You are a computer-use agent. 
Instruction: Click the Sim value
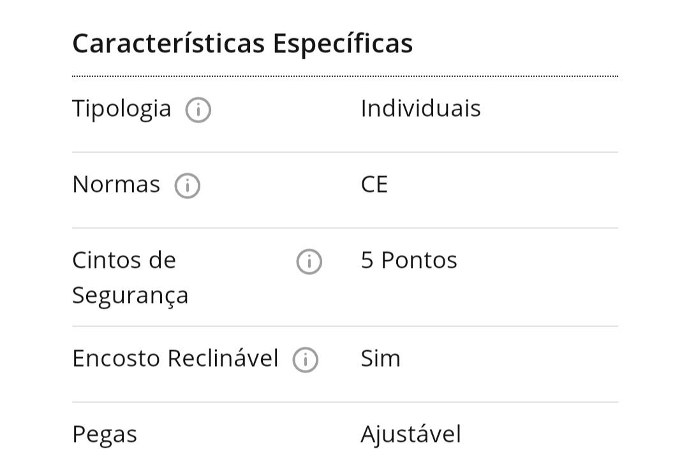click(x=380, y=358)
